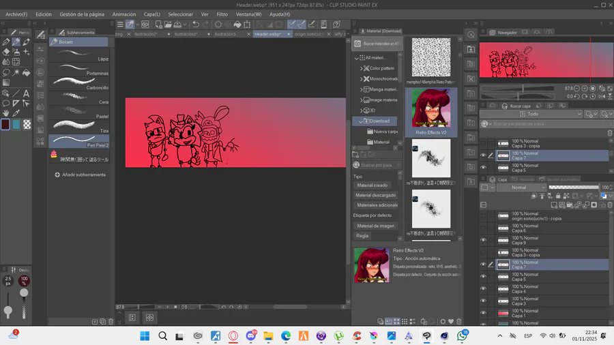Open the support question mark icon
The width and height of the screenshot is (614, 345).
337,25
